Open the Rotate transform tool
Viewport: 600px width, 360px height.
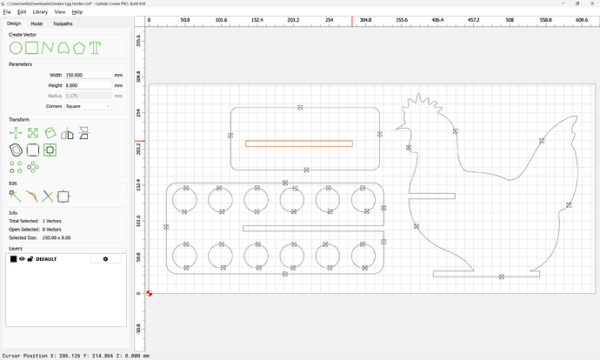point(50,133)
